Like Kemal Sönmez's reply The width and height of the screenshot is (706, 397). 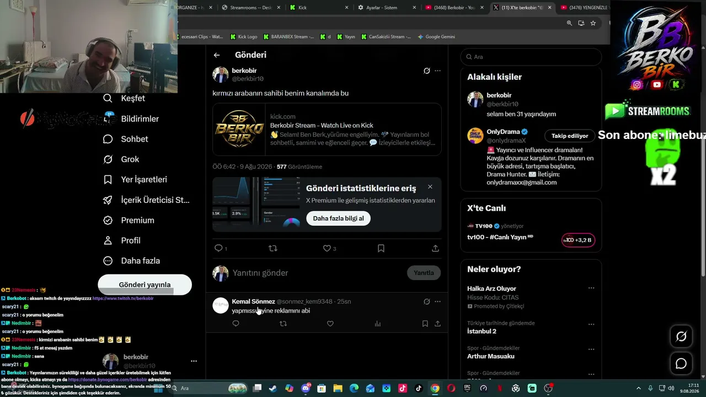[330, 324]
